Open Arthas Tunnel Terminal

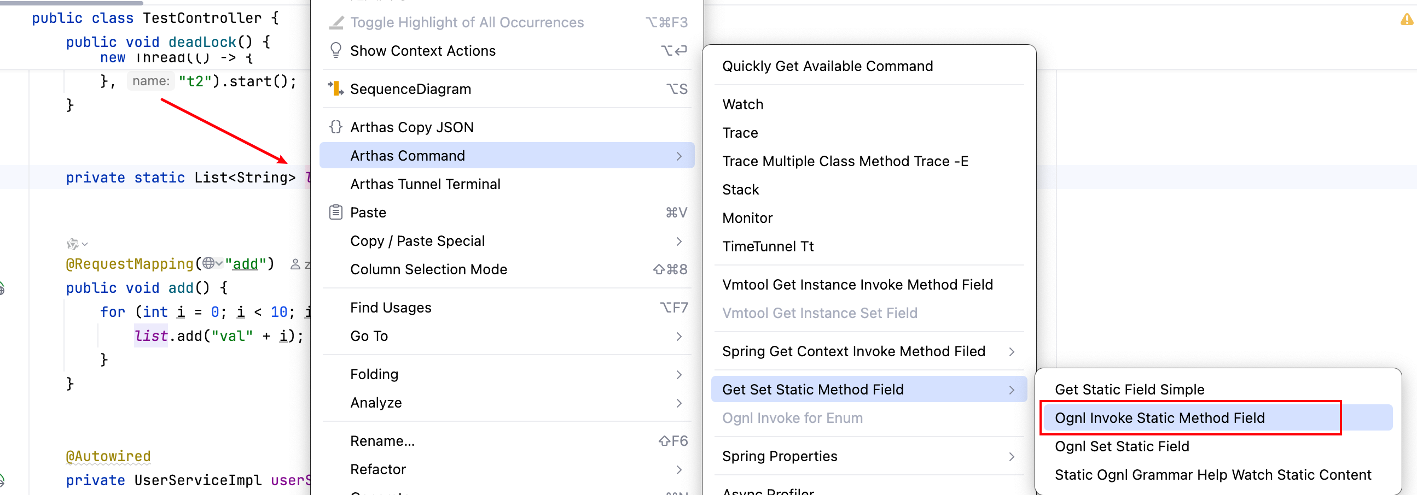(x=425, y=184)
